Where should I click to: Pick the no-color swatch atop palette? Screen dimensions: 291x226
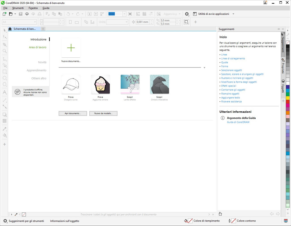click(288, 43)
